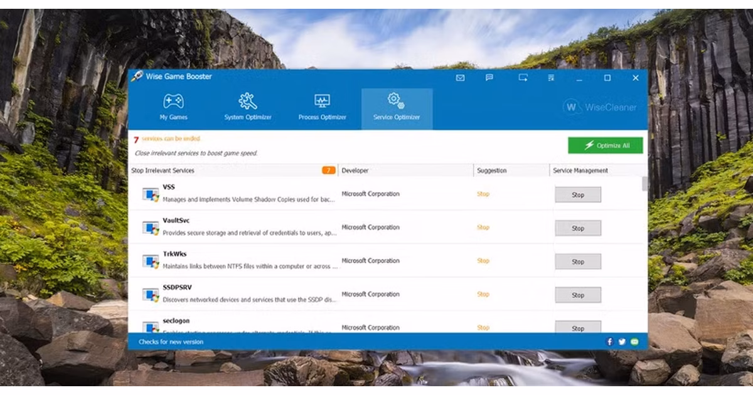Viewport: 753px width, 395px height.
Task: Click the SSDPSRV service icon
Action: point(151,294)
